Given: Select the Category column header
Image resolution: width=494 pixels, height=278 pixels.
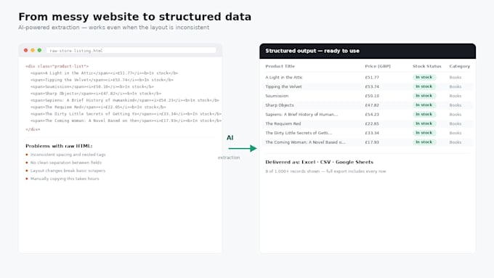Looking at the screenshot, I should tap(460, 66).
